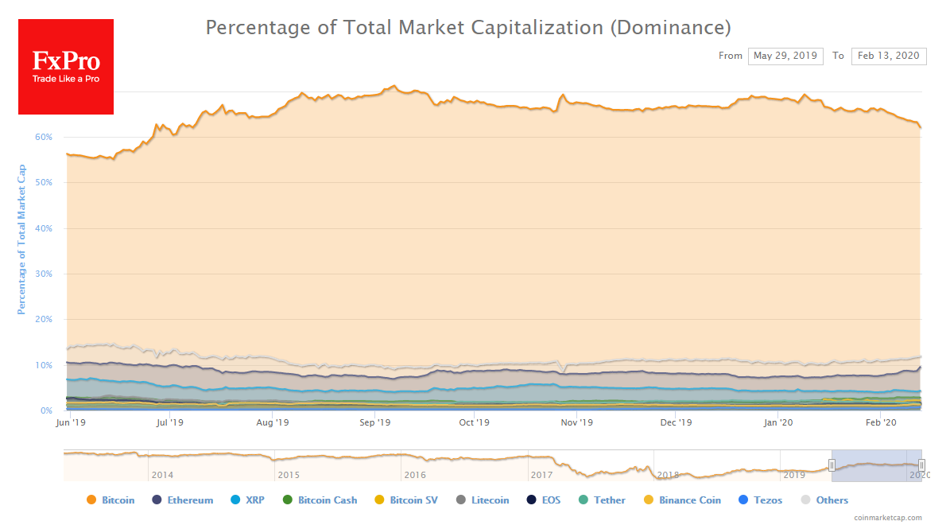Toggle the Bitcoin series legend dot
The height and width of the screenshot is (525, 950).
(91, 500)
